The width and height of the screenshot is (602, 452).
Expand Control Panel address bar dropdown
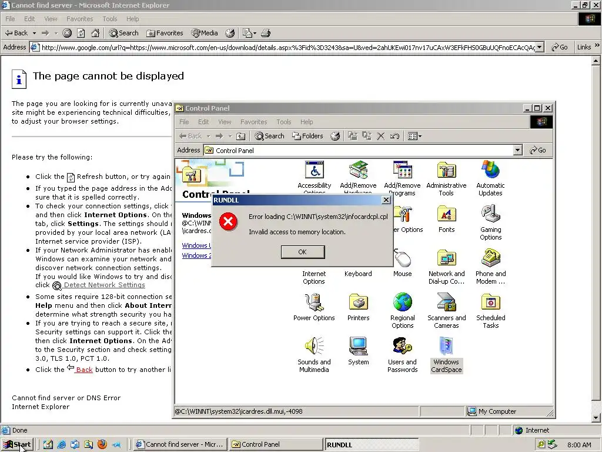(x=517, y=150)
